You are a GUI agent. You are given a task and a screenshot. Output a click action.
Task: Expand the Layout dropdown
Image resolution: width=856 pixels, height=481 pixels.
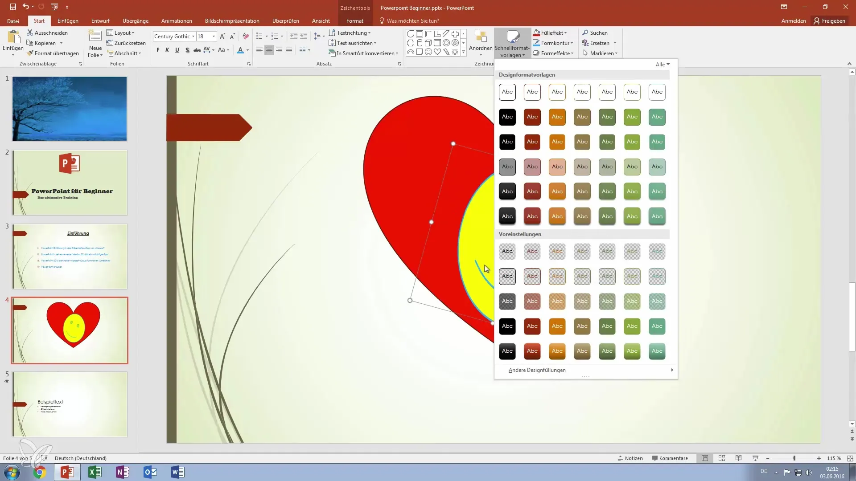tap(120, 33)
